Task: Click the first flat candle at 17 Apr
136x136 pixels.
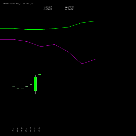Action: (14, 86)
